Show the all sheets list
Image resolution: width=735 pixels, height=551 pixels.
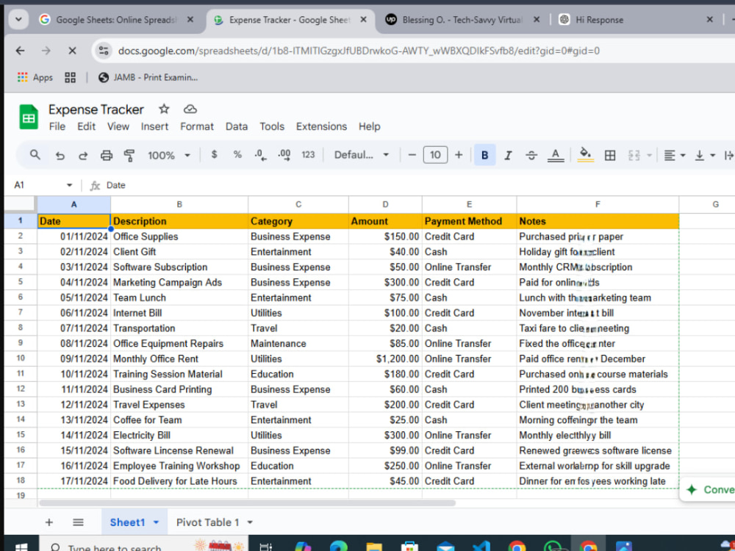click(x=79, y=522)
